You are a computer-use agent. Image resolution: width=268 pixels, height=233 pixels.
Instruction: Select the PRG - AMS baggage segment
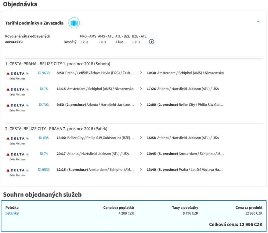pyautogui.click(x=88, y=36)
